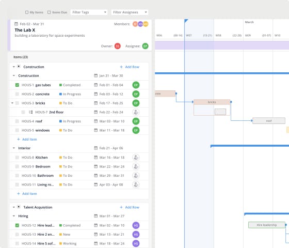The image size is (289, 248).
Task: Open the HOUS-4 roof item
Action: tap(32, 121)
